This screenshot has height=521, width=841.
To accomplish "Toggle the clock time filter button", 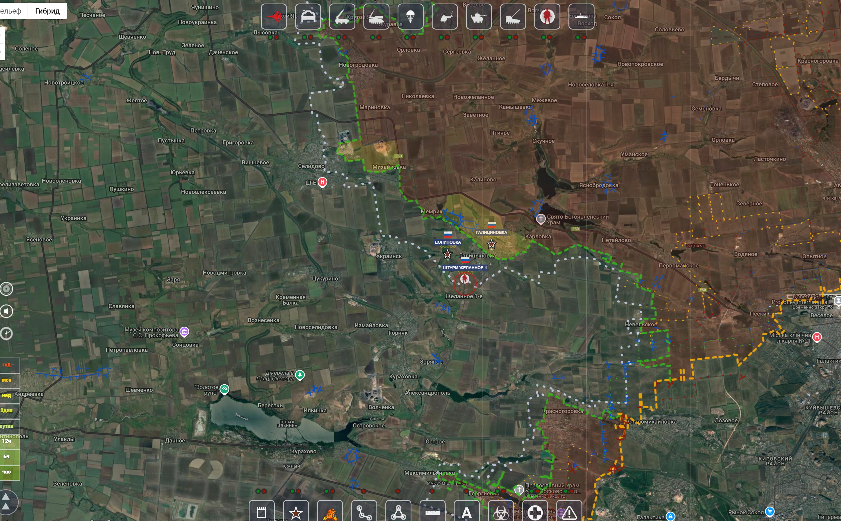I will tap(6, 333).
